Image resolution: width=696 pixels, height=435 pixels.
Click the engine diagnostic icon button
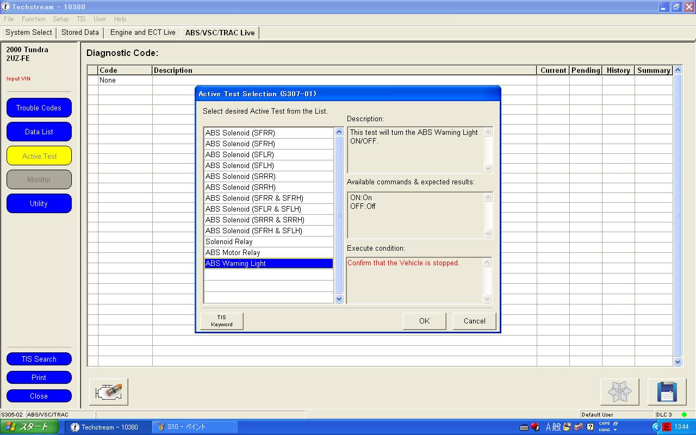(109, 392)
